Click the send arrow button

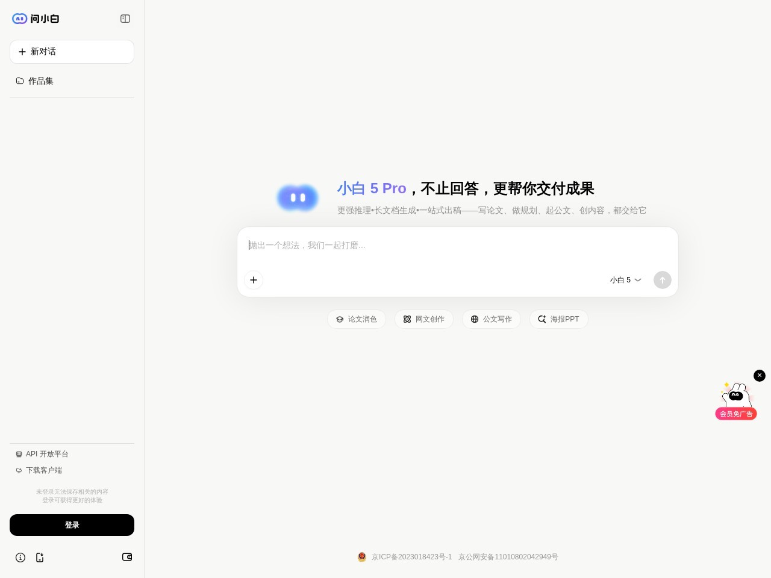tap(663, 280)
